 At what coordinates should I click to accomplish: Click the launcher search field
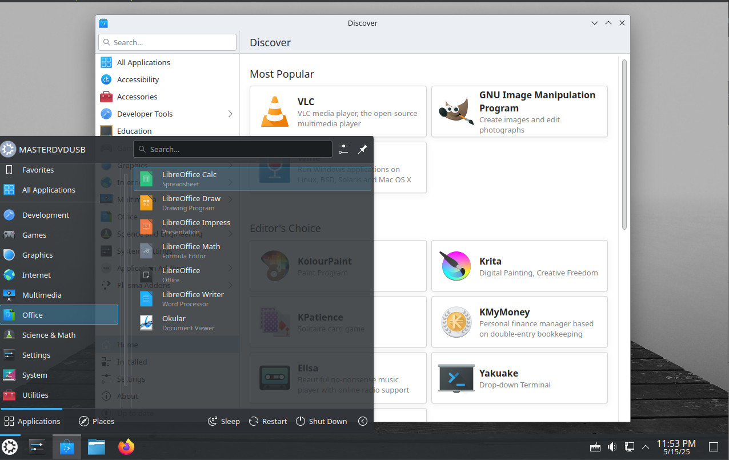pos(233,149)
